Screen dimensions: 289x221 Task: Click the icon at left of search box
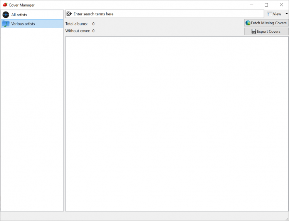pyautogui.click(x=69, y=14)
